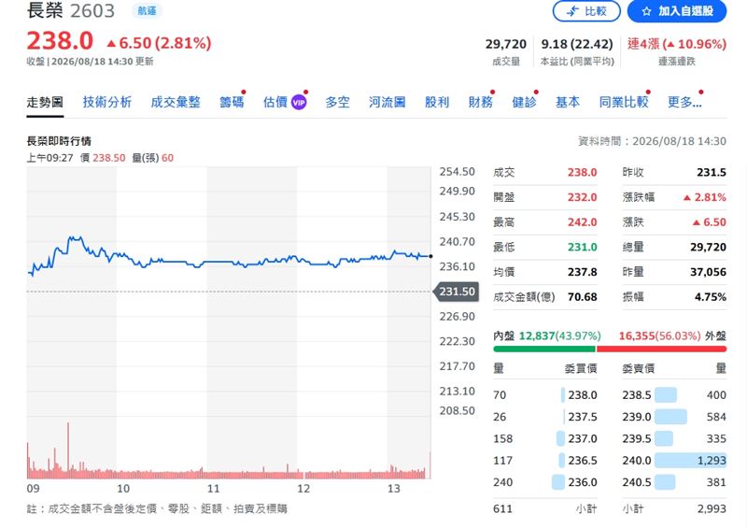Click the bid subtotal 611 value
The height and width of the screenshot is (528, 747).
502,509
